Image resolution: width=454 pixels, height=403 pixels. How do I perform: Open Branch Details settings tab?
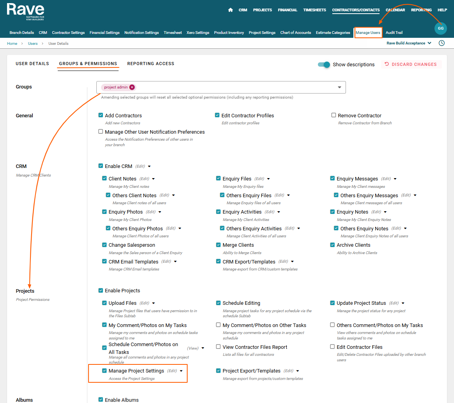click(22, 33)
